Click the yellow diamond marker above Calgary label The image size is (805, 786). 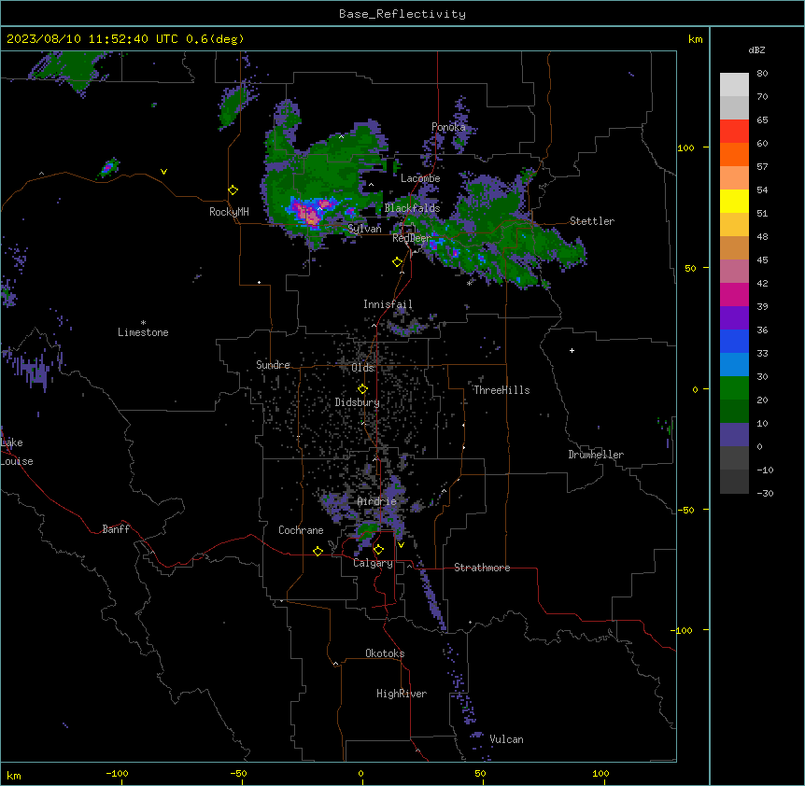pos(378,550)
